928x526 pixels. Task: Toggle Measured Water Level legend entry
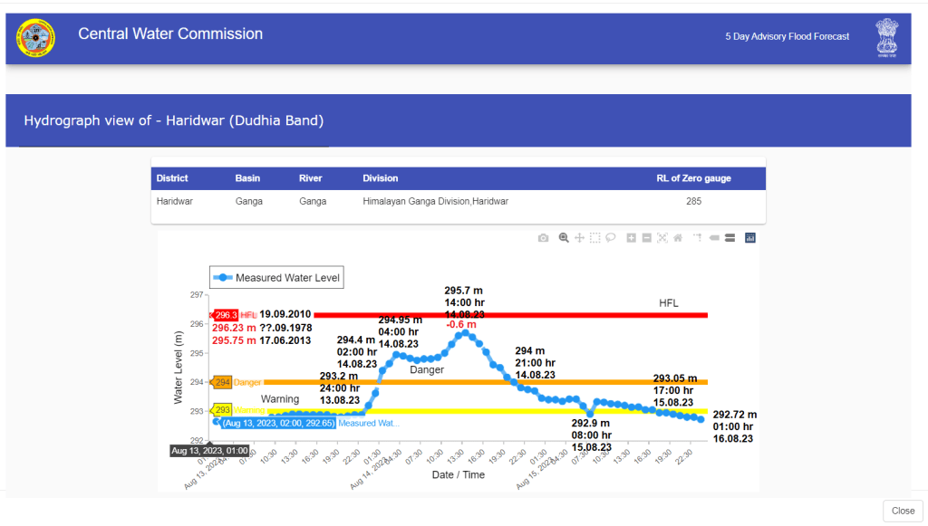276,278
